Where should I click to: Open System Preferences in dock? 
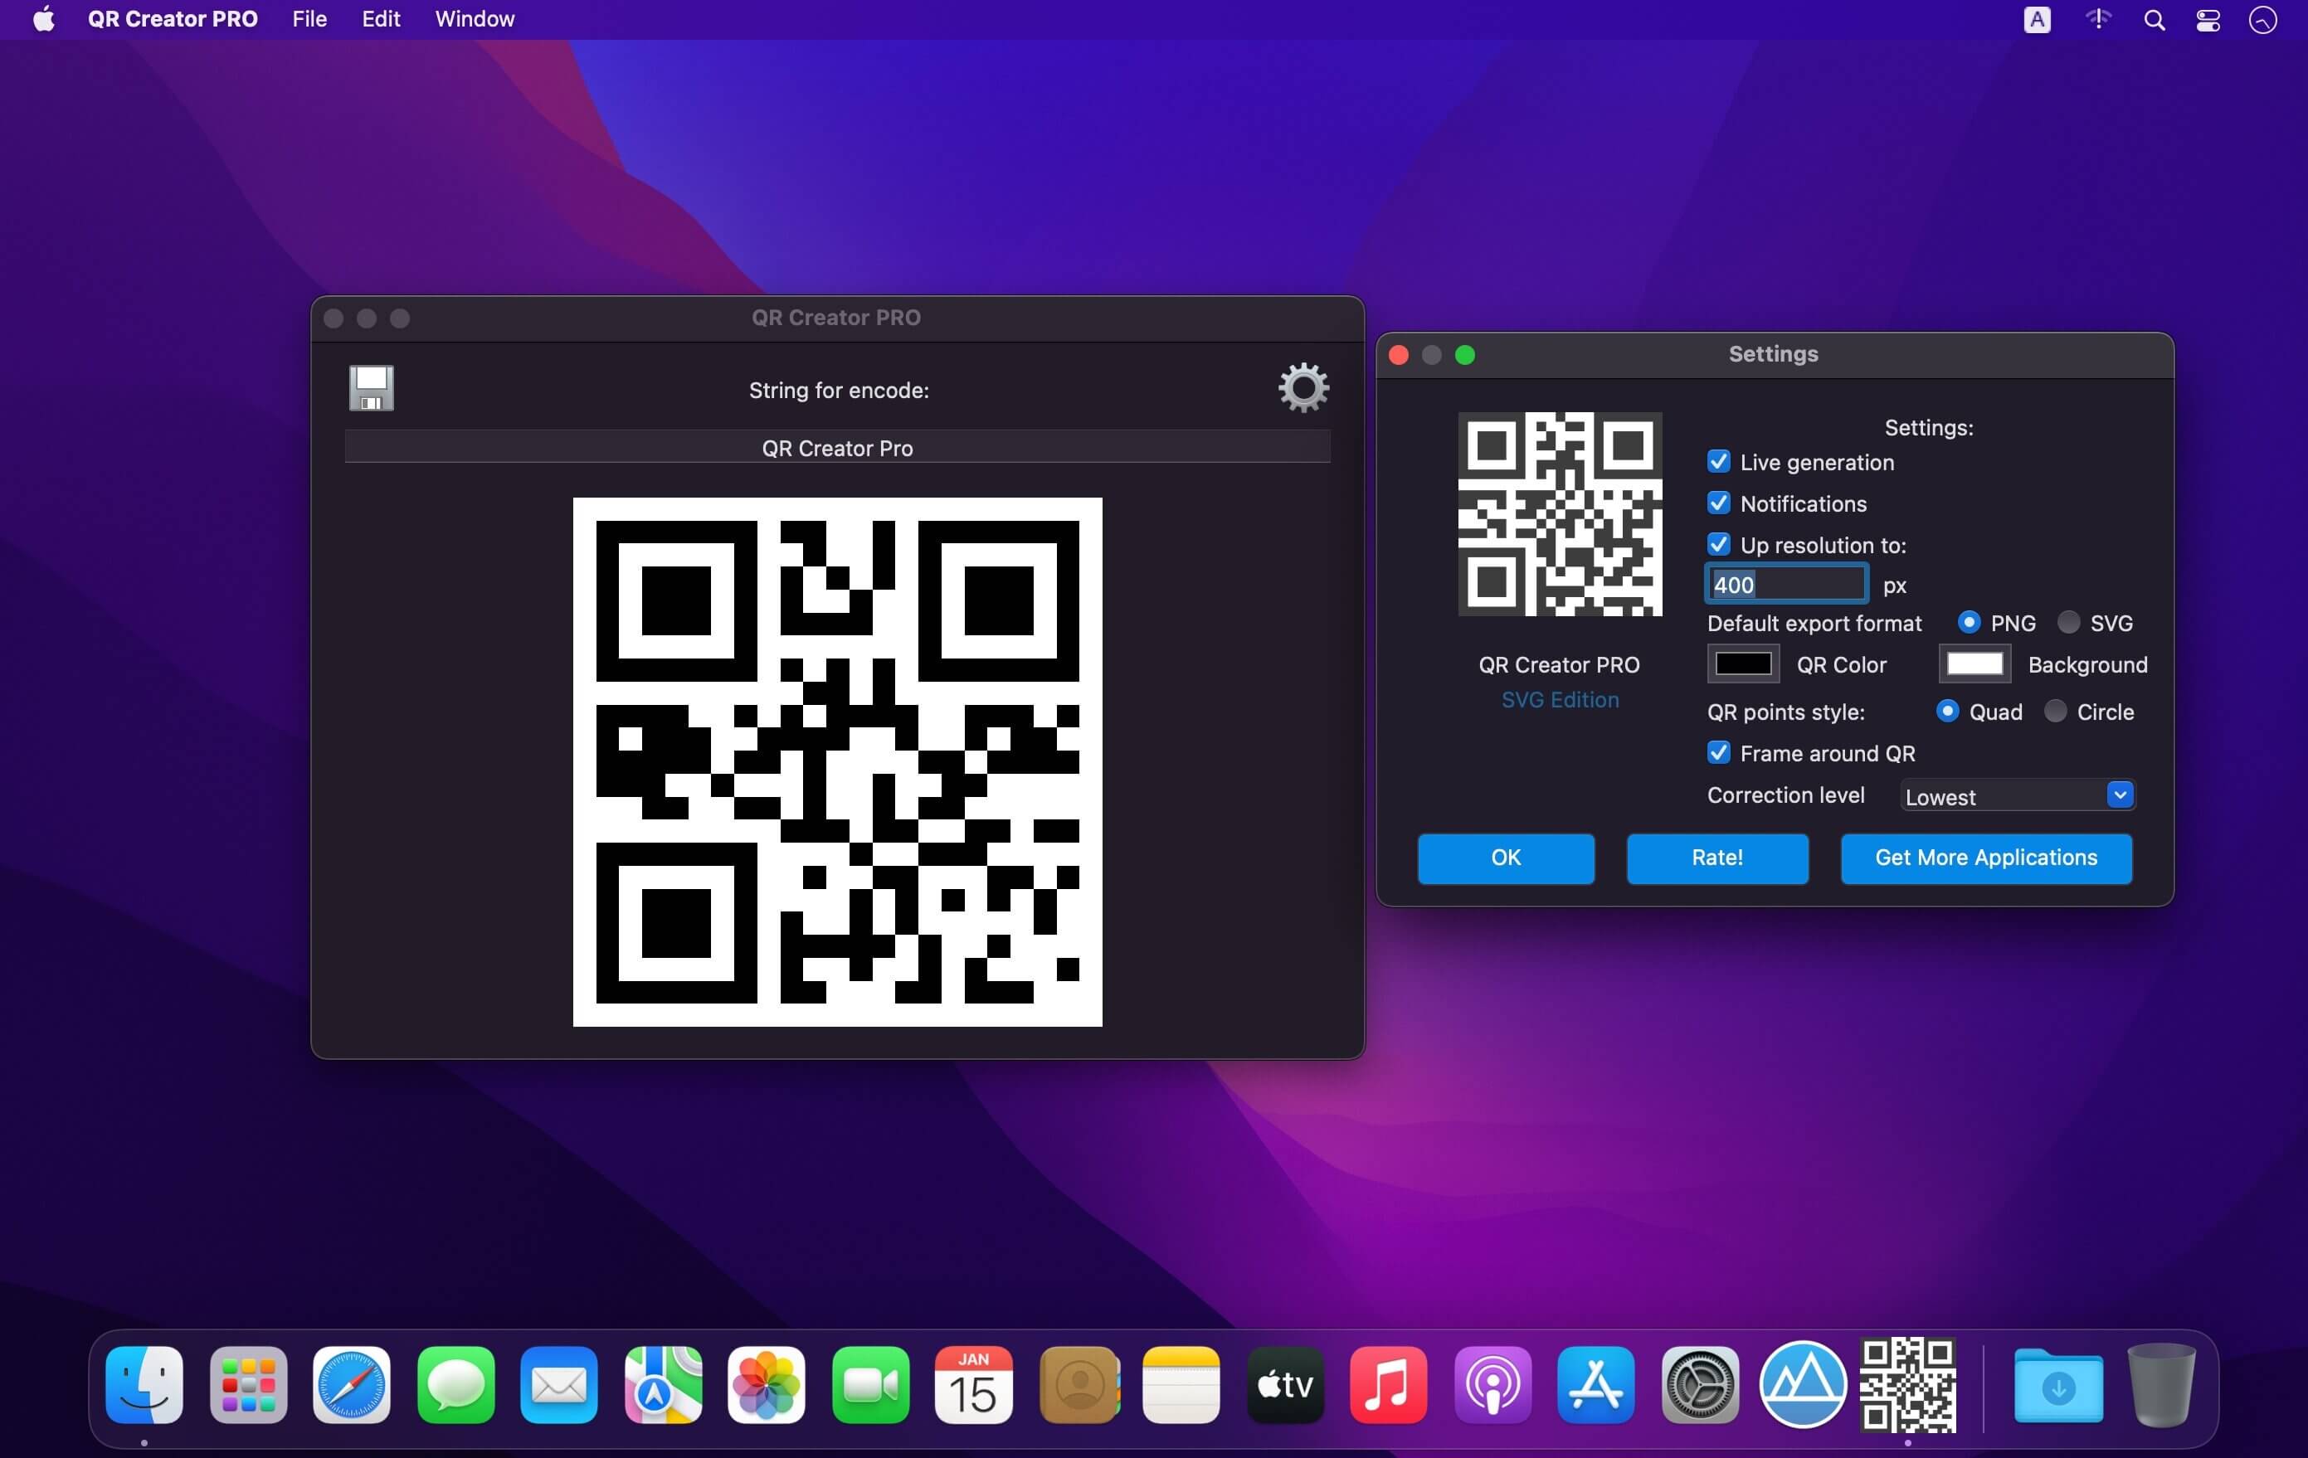click(x=1701, y=1384)
